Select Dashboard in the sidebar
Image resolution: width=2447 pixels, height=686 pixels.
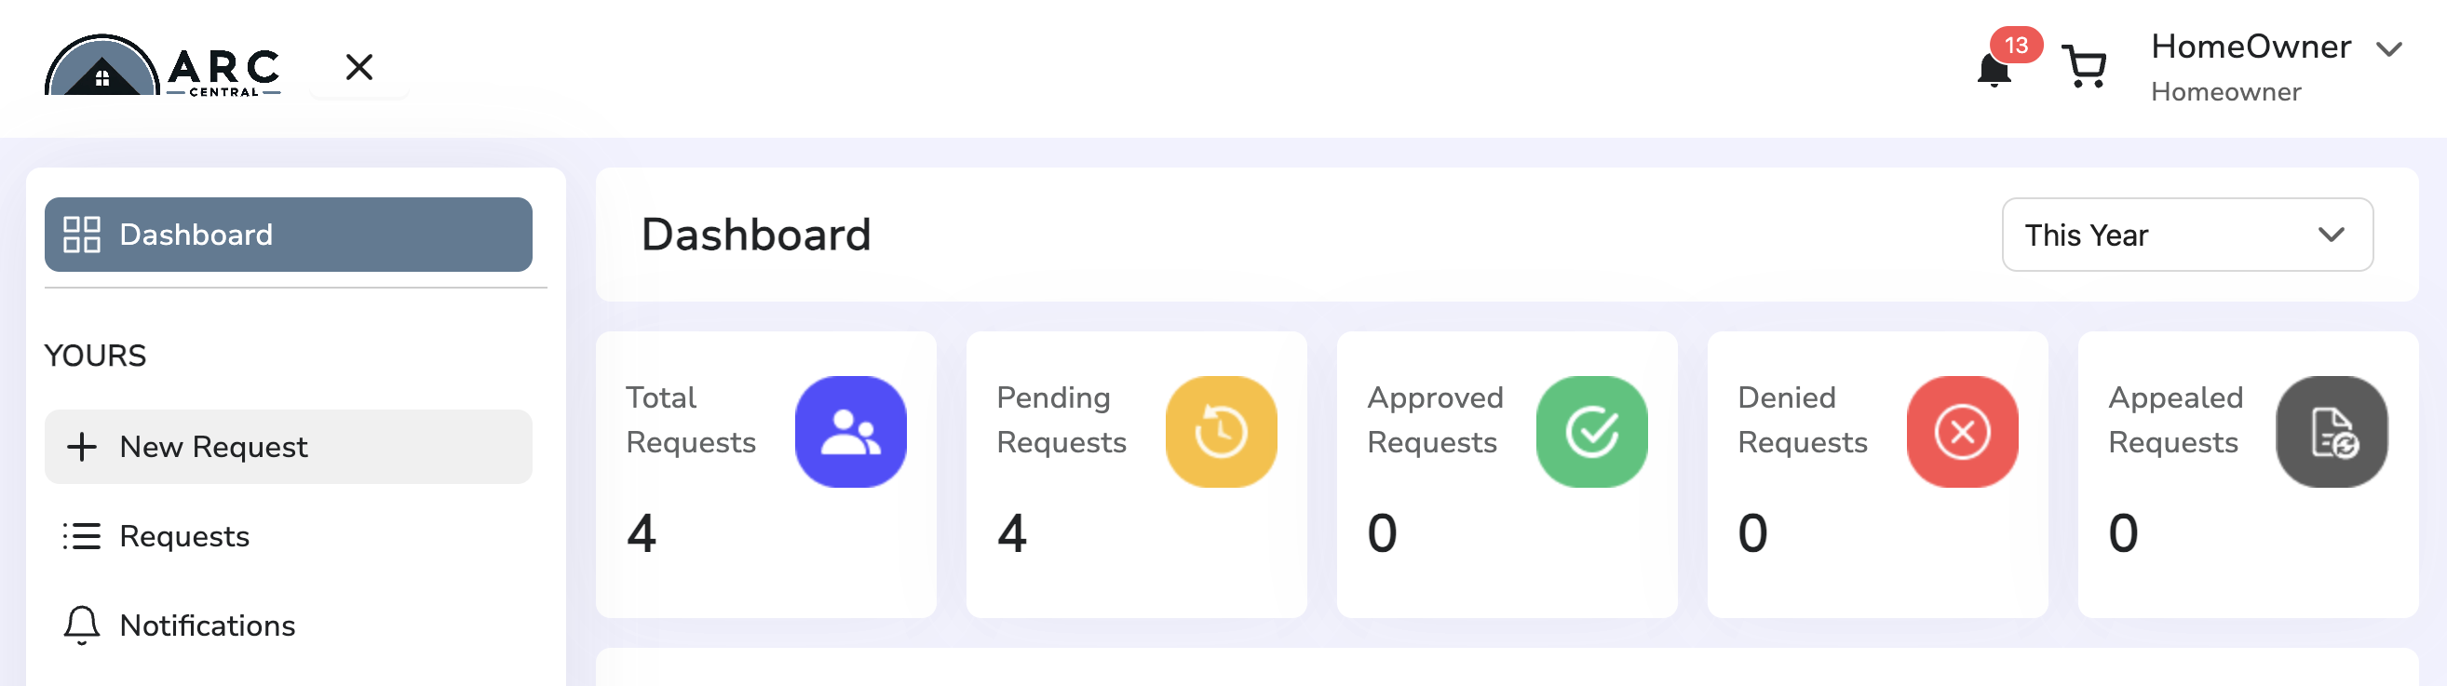289,235
